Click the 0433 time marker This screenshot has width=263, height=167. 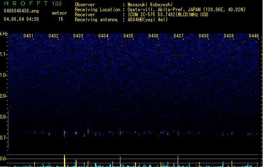tap(78, 36)
